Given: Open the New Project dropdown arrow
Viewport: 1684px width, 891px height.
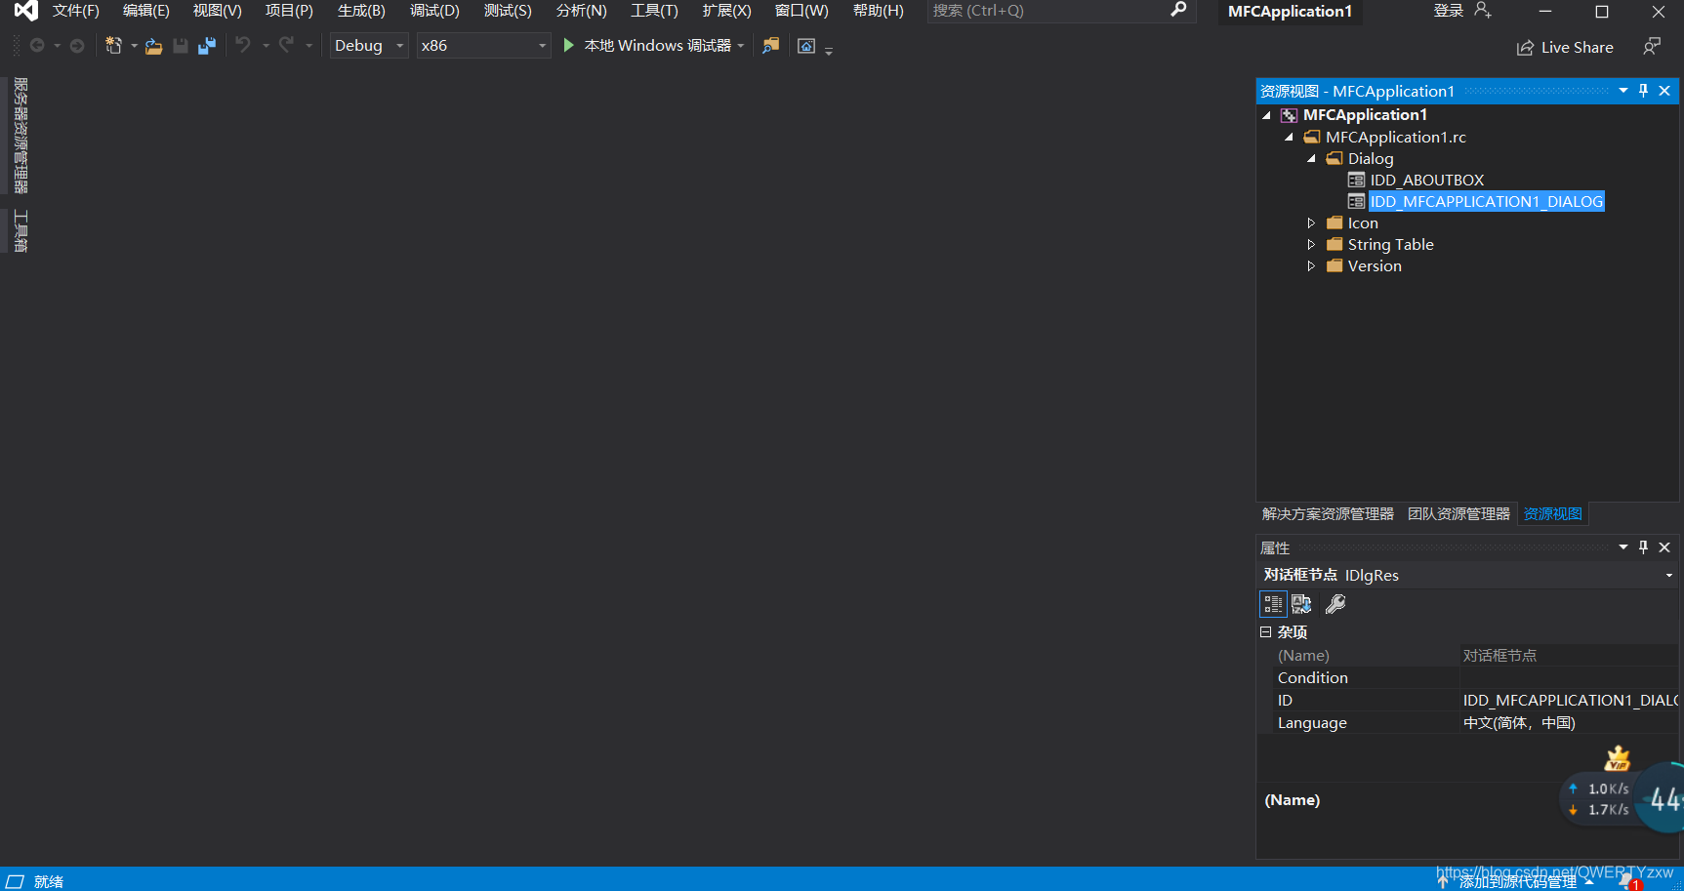Looking at the screenshot, I should [x=134, y=46].
